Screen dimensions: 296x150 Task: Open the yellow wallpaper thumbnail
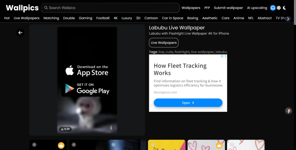[167, 145]
